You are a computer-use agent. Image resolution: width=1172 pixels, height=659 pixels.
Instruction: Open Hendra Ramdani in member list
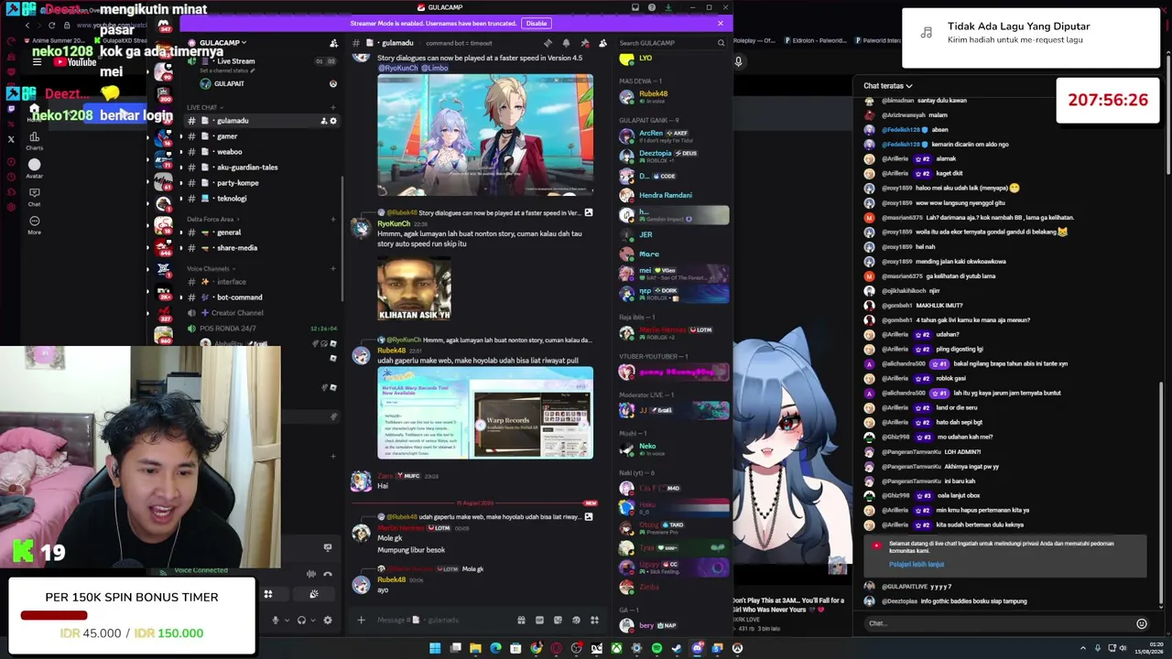coord(673,195)
